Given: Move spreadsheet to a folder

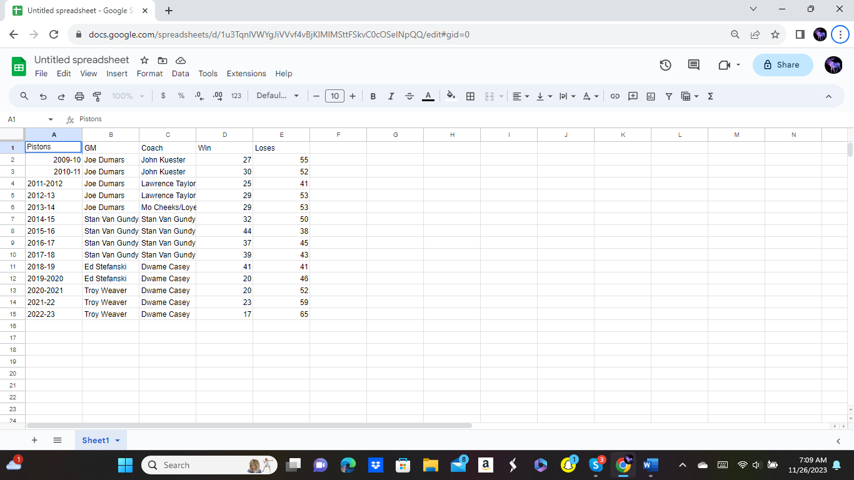Looking at the screenshot, I should (163, 61).
